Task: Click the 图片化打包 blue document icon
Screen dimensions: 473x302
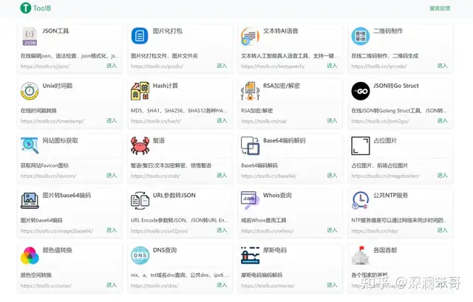Action: click(140, 36)
